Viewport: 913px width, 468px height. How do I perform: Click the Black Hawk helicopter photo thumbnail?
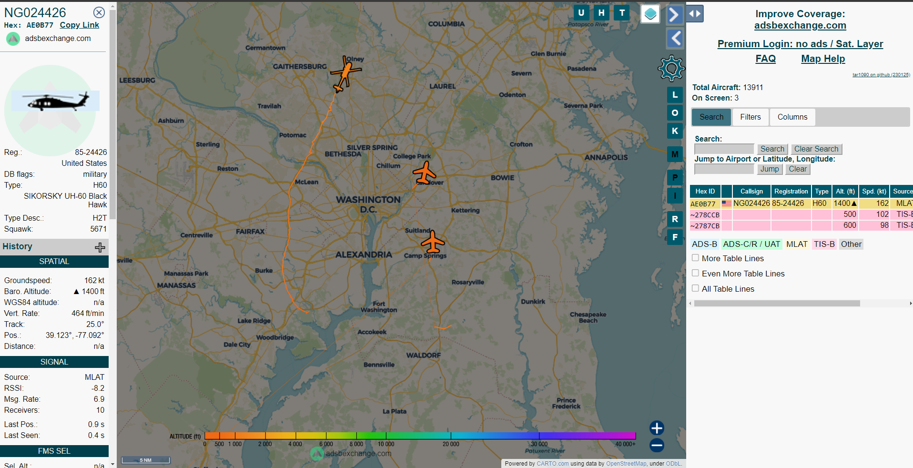55,101
